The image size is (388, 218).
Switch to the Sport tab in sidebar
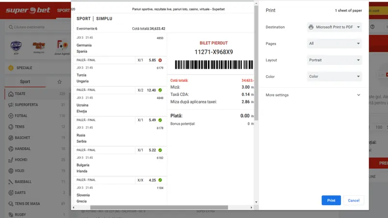pos(25,81)
